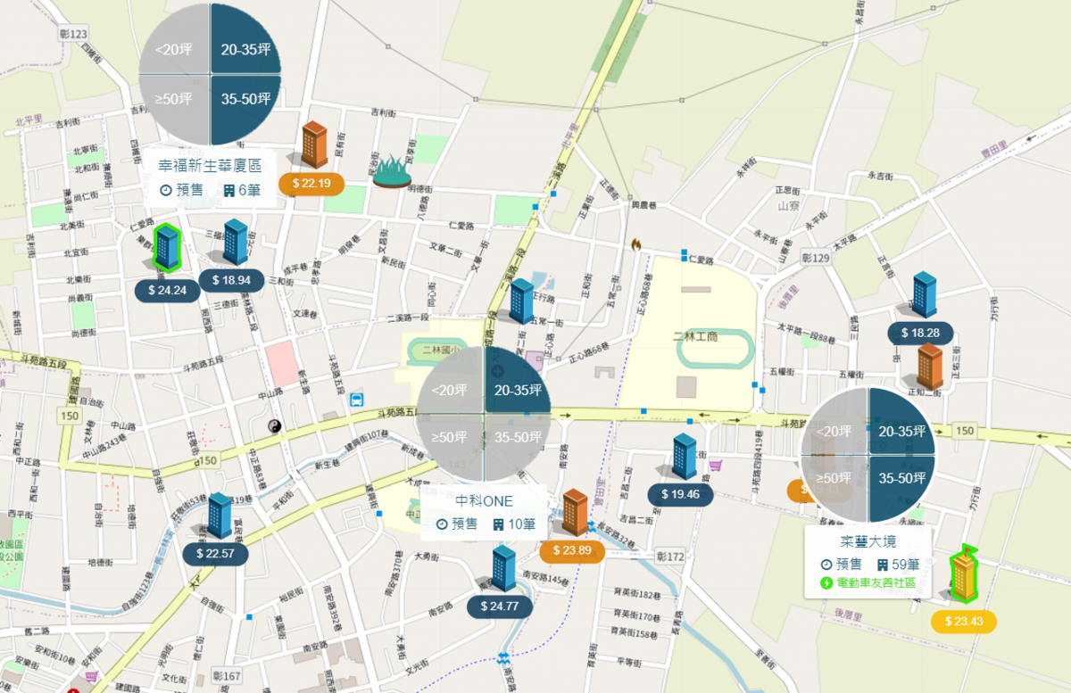Click 預售 in the 59筆 project card

click(849, 565)
